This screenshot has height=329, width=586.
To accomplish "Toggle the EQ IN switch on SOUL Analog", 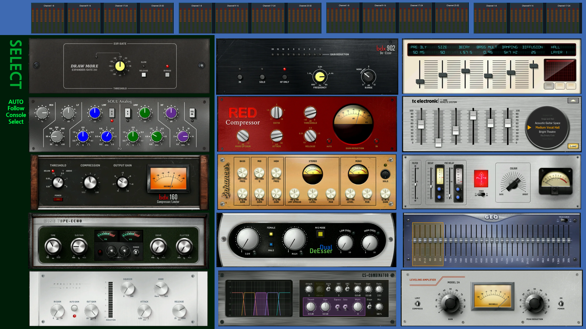I will (192, 113).
